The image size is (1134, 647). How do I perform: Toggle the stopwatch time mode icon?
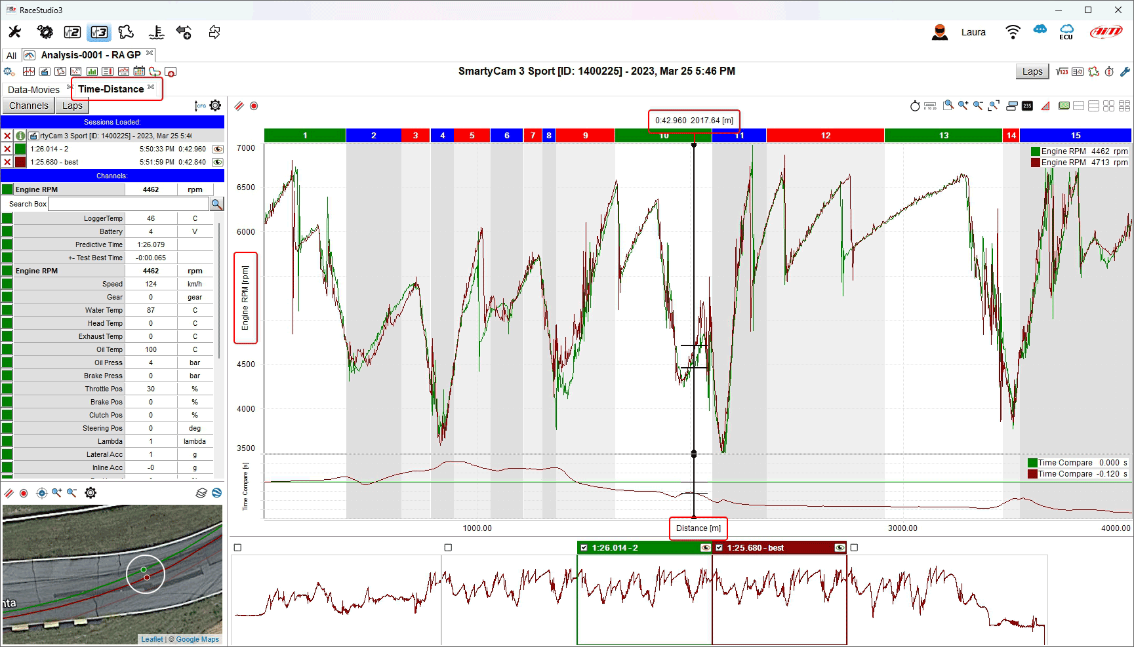(915, 106)
